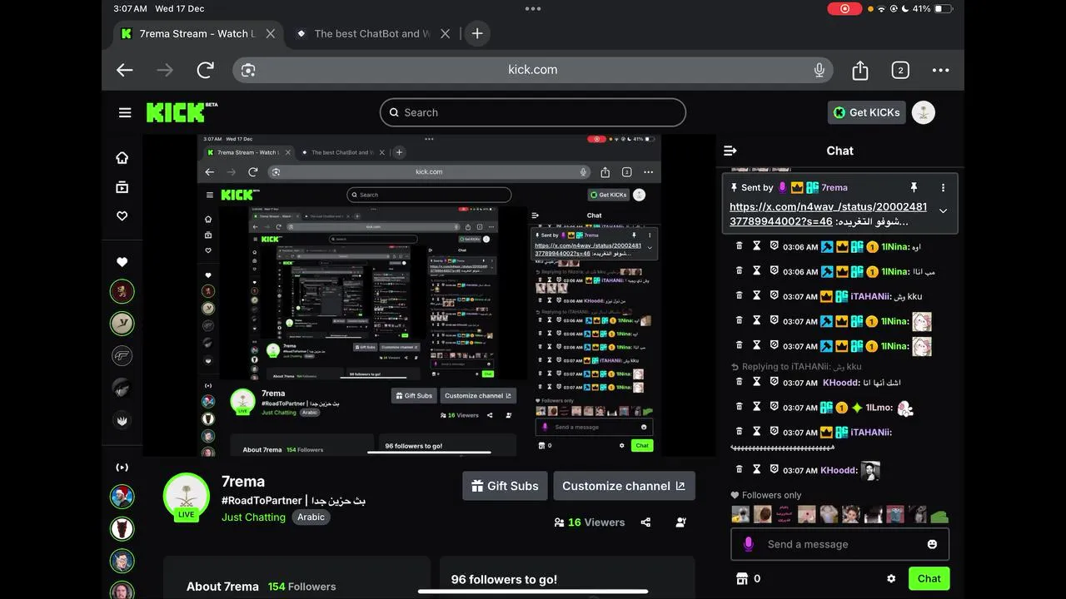The image size is (1066, 599).
Task: Start voice search microphone in address bar
Action: pyautogui.click(x=819, y=70)
